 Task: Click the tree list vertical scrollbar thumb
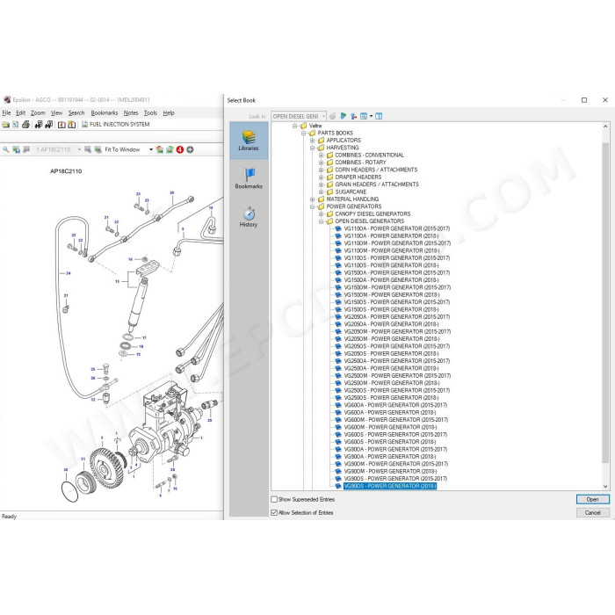605,302
